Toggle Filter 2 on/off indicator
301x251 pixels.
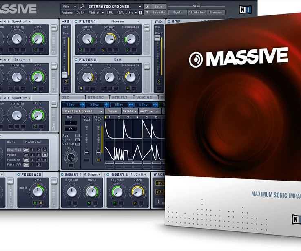76,60
